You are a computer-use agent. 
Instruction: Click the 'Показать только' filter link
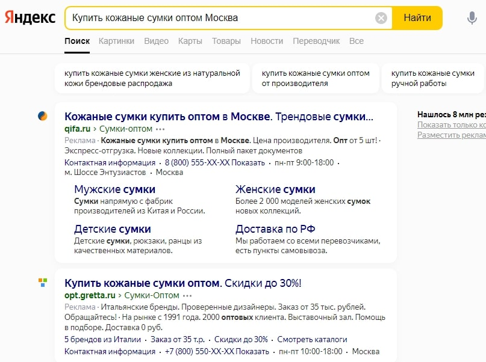(452, 124)
